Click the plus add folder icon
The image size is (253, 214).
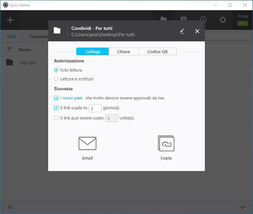pos(10,20)
